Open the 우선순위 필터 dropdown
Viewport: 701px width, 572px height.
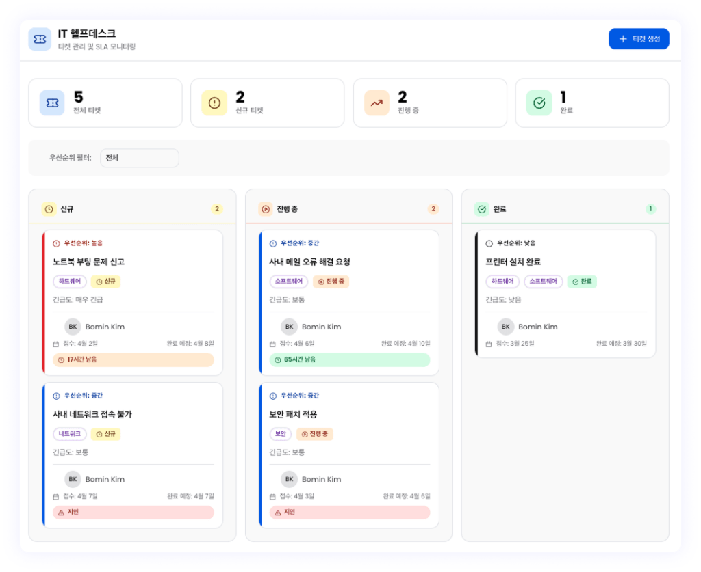(x=140, y=158)
